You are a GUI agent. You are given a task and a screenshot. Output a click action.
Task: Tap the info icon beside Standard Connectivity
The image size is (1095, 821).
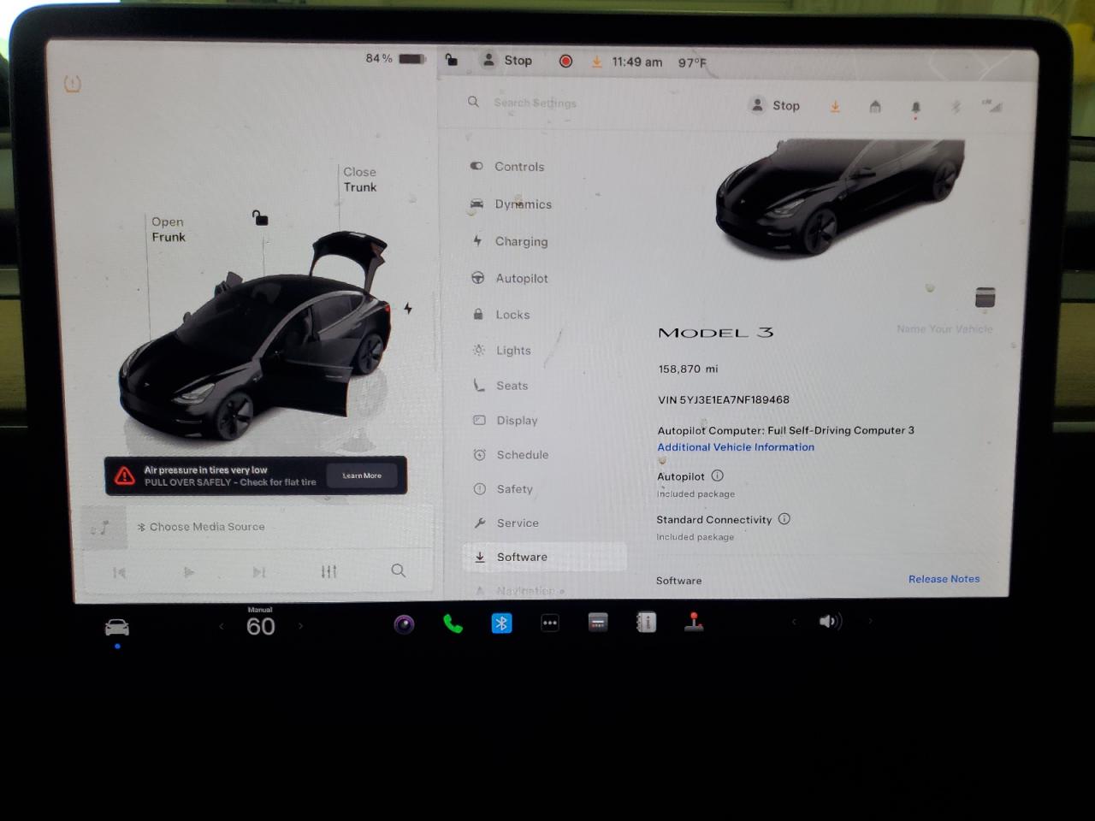click(785, 519)
